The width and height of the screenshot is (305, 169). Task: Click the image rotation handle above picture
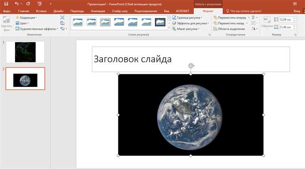coord(191,66)
